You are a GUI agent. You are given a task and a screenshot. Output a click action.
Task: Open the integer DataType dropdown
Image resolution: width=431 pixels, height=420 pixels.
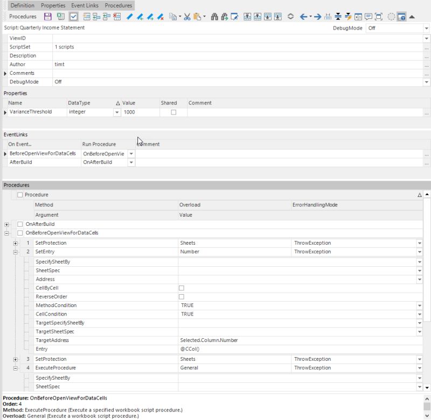point(117,112)
